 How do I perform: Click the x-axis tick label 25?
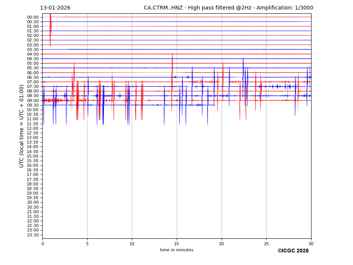[x=266, y=244]
